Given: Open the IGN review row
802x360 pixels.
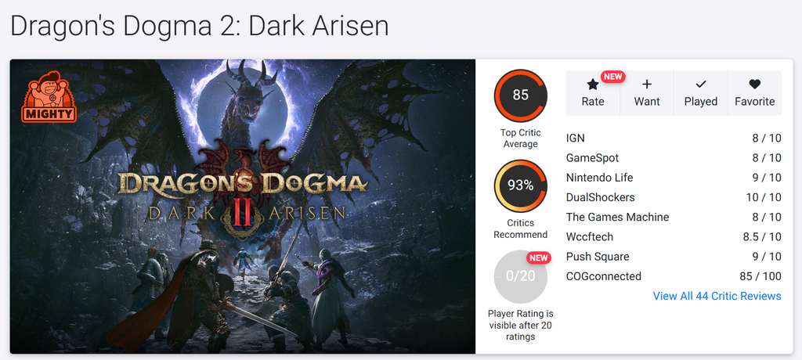Looking at the screenshot, I should click(674, 138).
